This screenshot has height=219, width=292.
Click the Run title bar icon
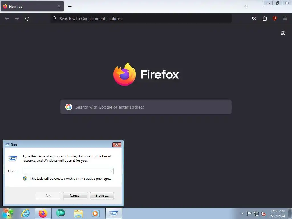click(7, 145)
